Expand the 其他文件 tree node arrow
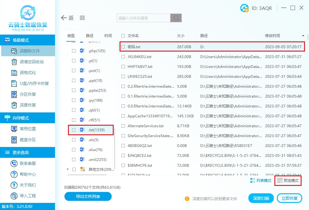Image resolution: width=309 pixels, height=210 pixels. click(68, 169)
